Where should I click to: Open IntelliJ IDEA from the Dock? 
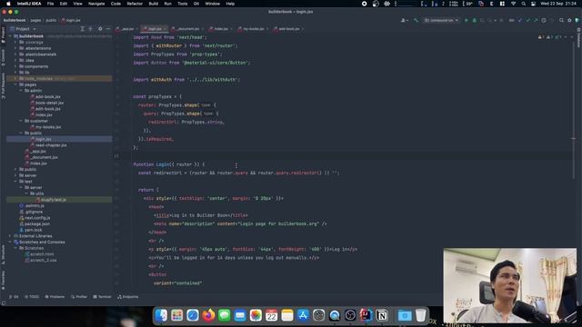click(x=366, y=315)
